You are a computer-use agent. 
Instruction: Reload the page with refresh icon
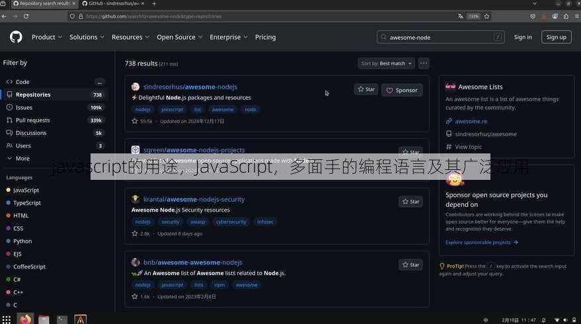[x=26, y=17]
